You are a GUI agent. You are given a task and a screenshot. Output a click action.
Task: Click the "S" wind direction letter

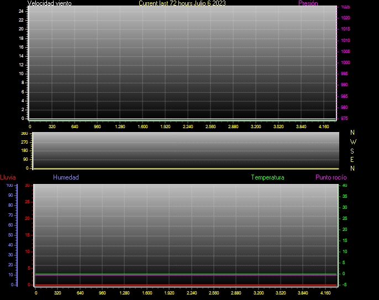352,151
